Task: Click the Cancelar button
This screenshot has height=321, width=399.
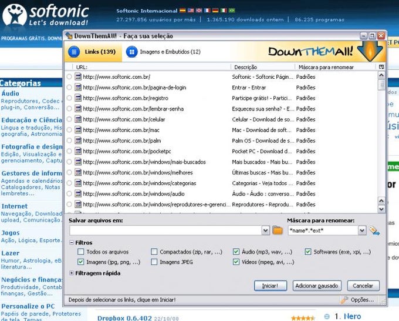Action: coord(363,286)
